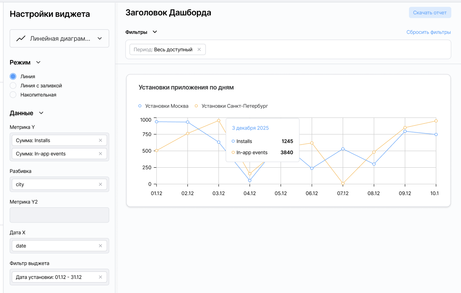Collapse the 'Режим' section

pos(38,62)
